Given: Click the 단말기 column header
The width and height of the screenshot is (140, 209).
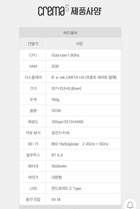Looking at the screenshot, I should tap(33, 44).
